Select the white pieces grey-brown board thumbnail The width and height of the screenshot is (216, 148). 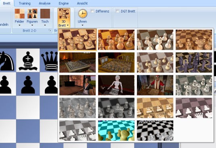click(155, 40)
